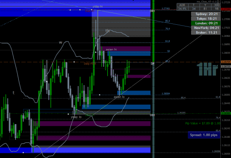Click the DR1 marker label

152,11
